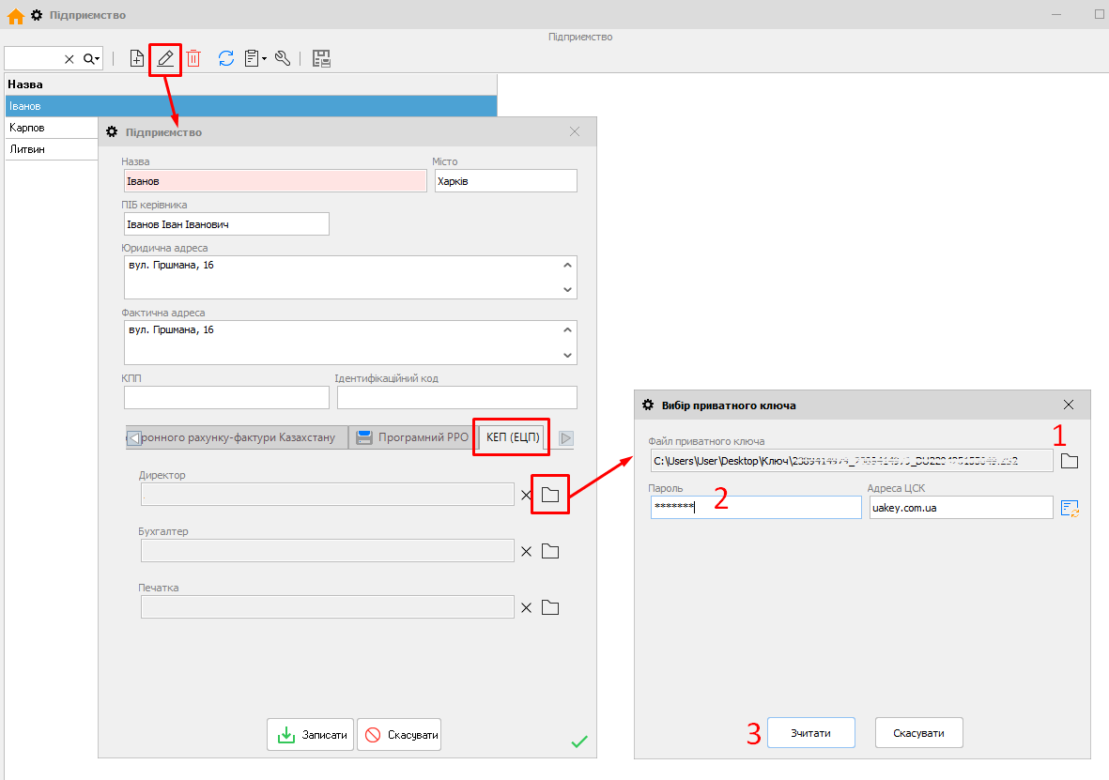Open folder icon for Печатка key
The width and height of the screenshot is (1109, 780).
point(550,608)
